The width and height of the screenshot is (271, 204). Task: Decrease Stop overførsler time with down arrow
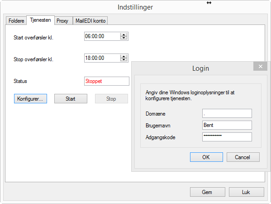tap(124, 60)
